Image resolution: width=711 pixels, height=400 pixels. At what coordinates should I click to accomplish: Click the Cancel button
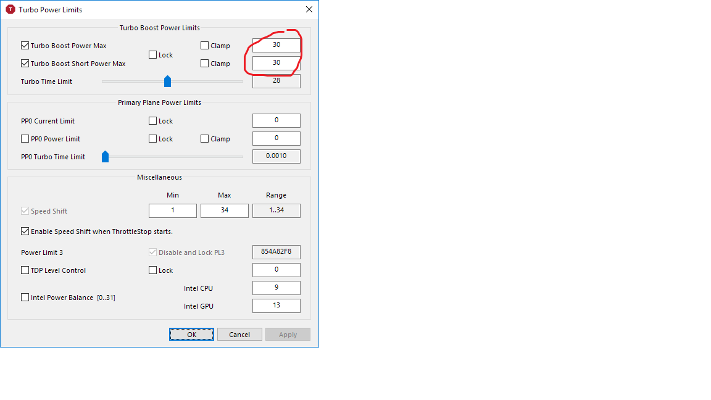pos(239,334)
